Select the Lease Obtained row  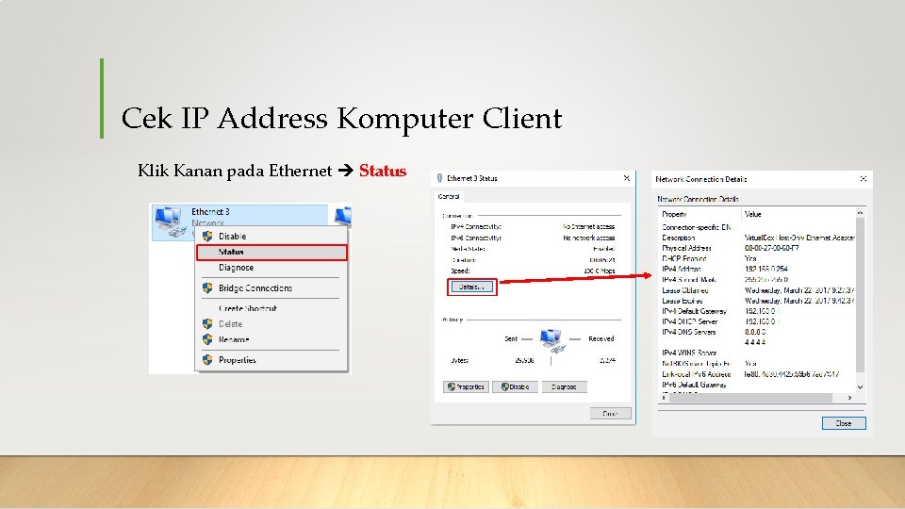pos(757,290)
